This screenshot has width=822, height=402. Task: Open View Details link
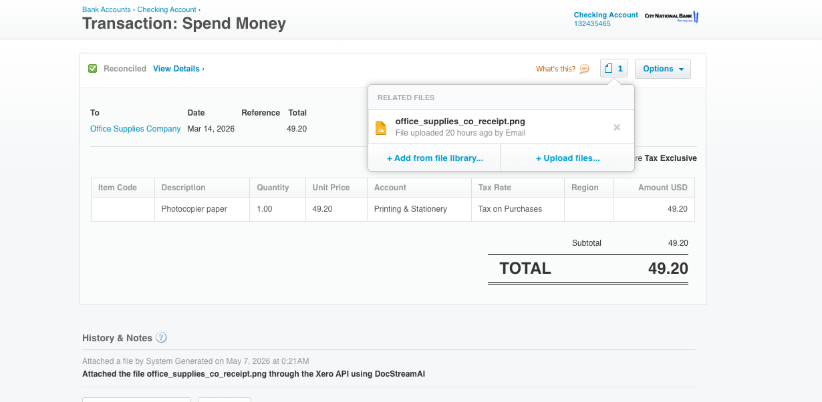178,69
